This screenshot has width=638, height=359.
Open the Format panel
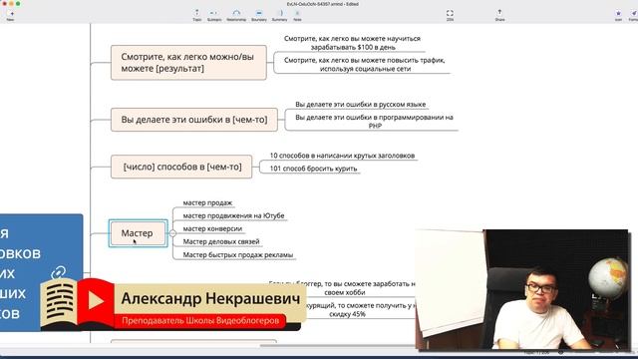click(634, 15)
